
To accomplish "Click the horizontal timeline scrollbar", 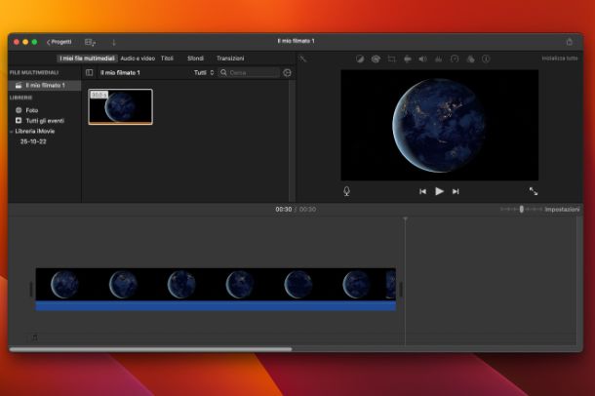I will tap(150, 349).
